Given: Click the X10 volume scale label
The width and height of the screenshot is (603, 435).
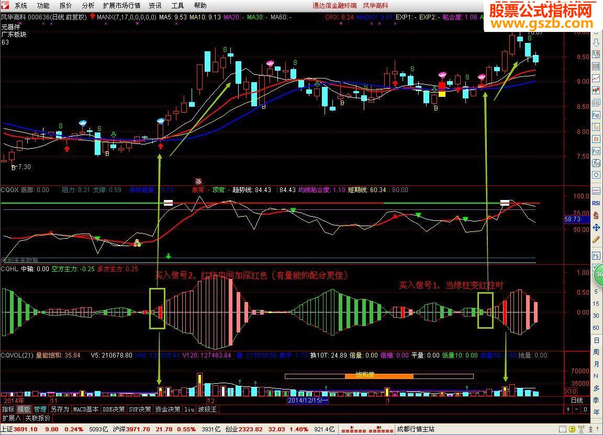Looking at the screenshot, I should click(571, 392).
